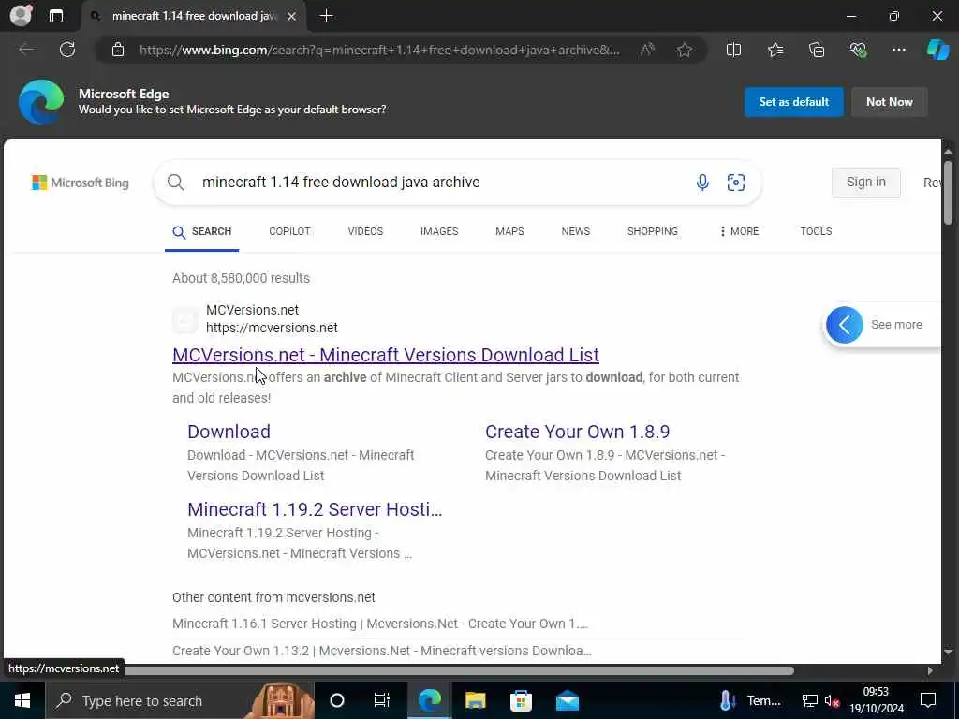Image resolution: width=959 pixels, height=719 pixels.
Task: Close the minecraft 1.14 search tab
Action: coord(292,17)
